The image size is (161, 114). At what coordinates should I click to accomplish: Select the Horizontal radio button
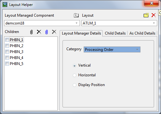point(75,75)
